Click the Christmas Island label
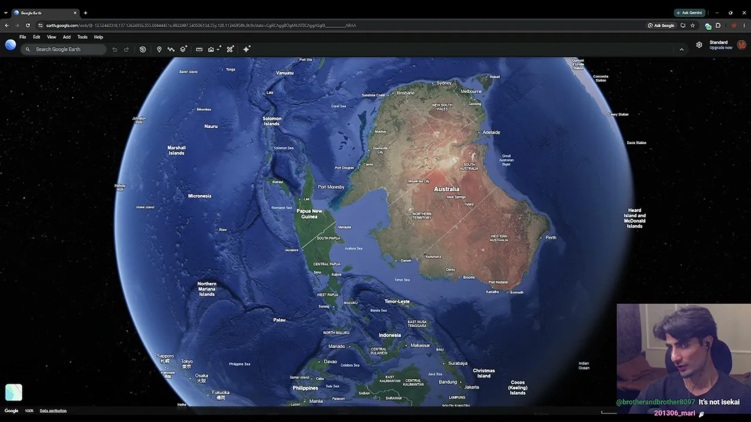Viewport: 751px width, 422px height. [x=484, y=373]
